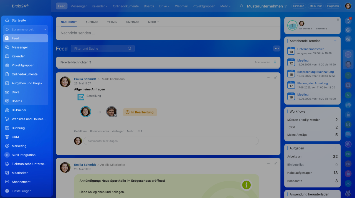Switch to the UMFRAGE composer tab
The width and height of the screenshot is (355, 198).
(133, 22)
